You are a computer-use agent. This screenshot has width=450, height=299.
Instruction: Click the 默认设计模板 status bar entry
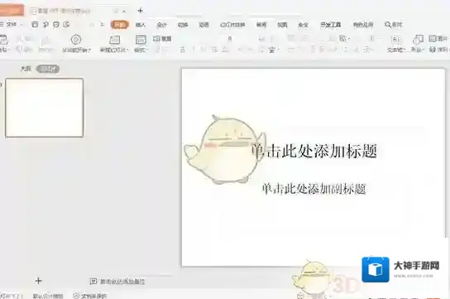[x=48, y=296]
